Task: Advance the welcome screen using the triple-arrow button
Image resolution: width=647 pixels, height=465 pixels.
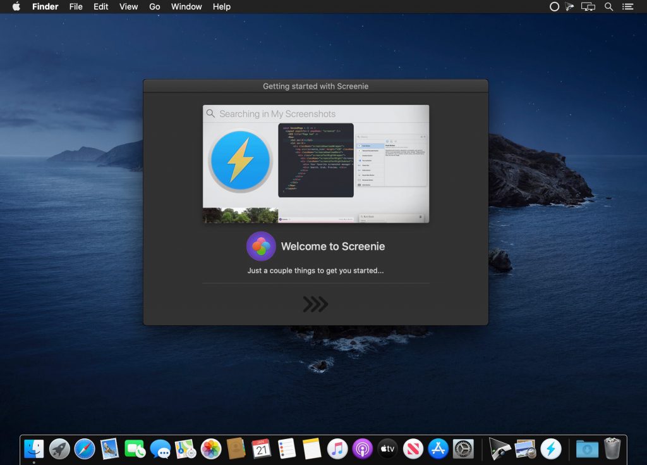Action: tap(315, 304)
